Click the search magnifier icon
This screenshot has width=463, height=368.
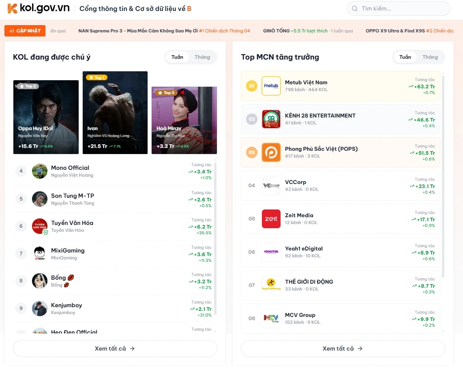pos(355,9)
